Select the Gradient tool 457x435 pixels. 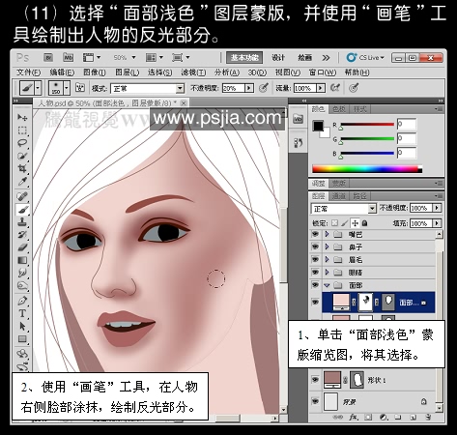coord(22,260)
